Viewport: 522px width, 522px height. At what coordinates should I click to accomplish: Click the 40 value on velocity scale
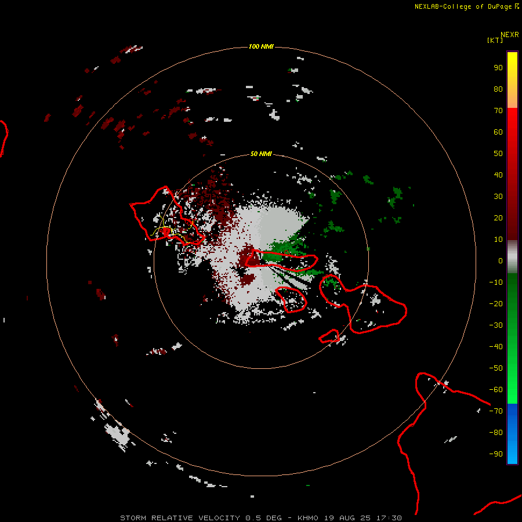498,175
